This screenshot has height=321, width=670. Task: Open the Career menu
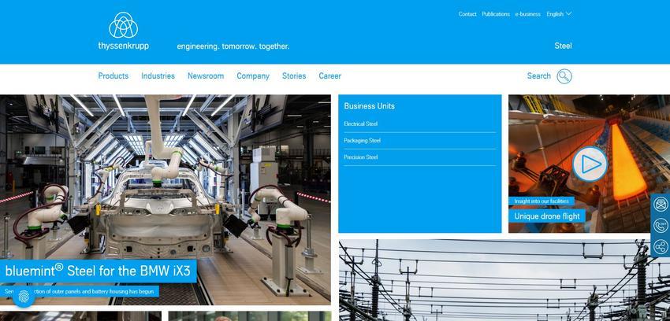click(x=329, y=76)
